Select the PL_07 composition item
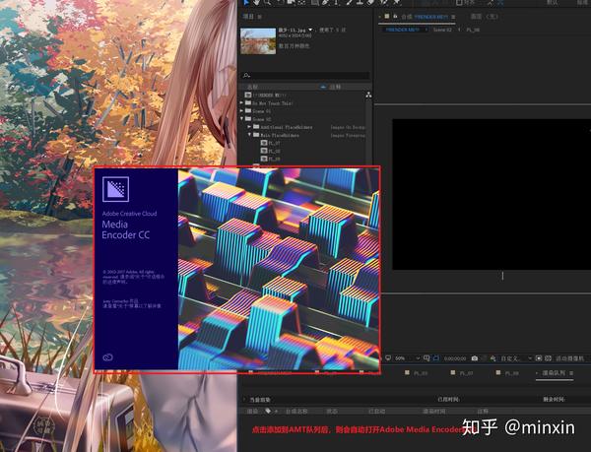 tap(272, 143)
